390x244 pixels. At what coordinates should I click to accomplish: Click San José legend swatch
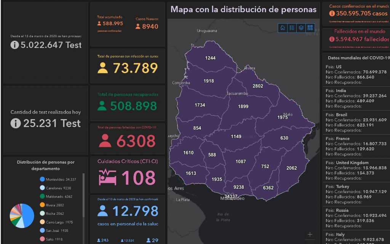42,231
